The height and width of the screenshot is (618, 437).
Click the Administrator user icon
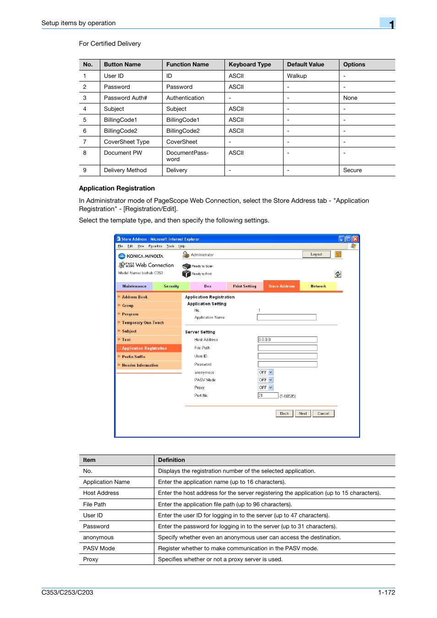(x=186, y=255)
